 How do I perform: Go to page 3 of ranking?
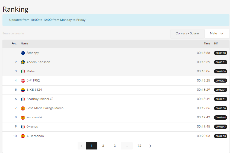point(115,146)
